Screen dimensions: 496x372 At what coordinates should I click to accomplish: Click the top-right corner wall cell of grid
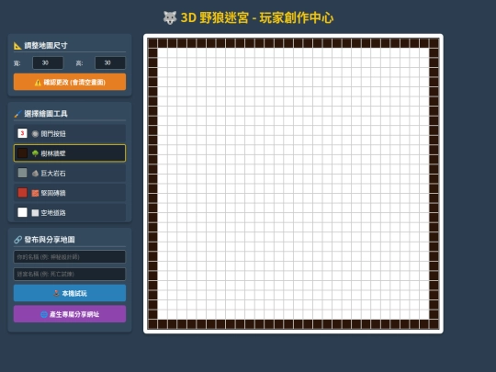pos(434,43)
